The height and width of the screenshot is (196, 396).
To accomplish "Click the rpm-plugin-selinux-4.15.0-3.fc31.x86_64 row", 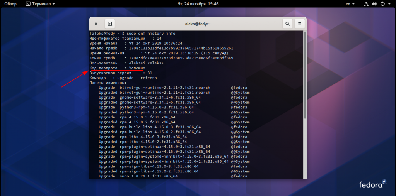I will click(x=173, y=147).
